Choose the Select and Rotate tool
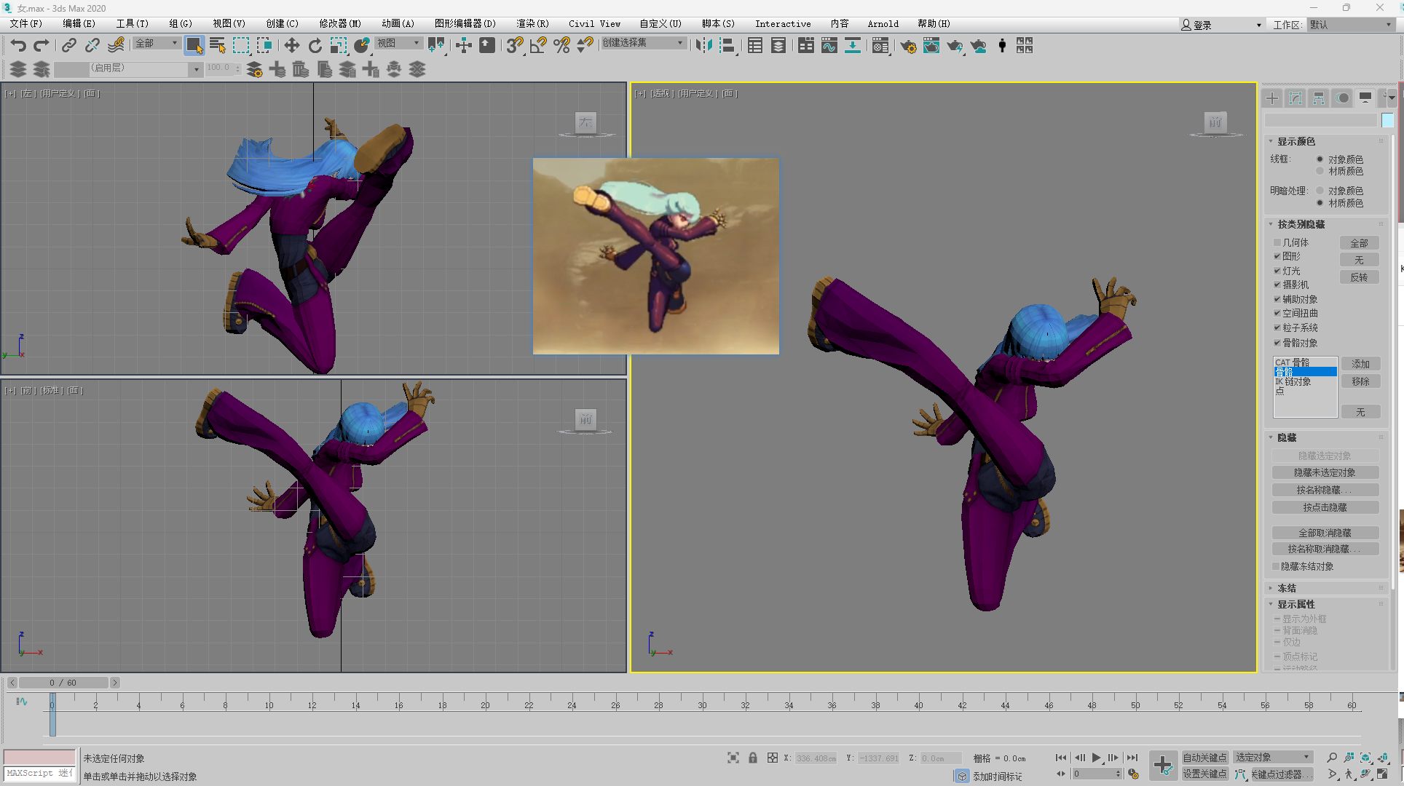Screen dimensions: 1404x786 click(x=315, y=46)
